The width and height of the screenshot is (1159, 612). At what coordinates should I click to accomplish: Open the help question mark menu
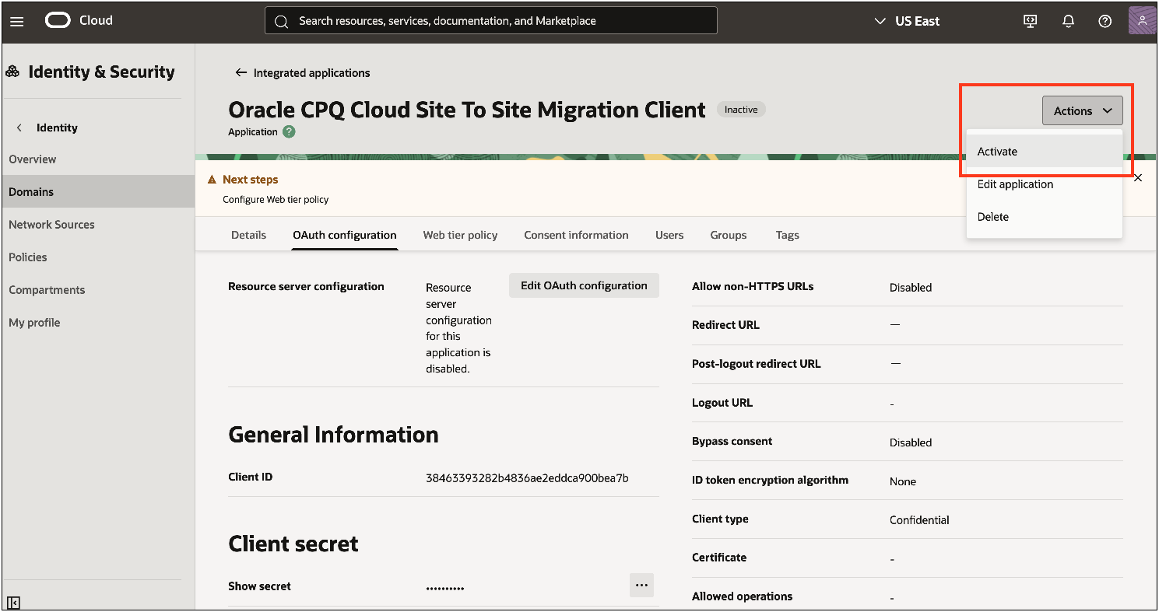1105,21
